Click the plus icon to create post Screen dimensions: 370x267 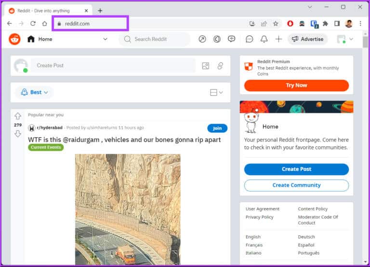coord(278,39)
